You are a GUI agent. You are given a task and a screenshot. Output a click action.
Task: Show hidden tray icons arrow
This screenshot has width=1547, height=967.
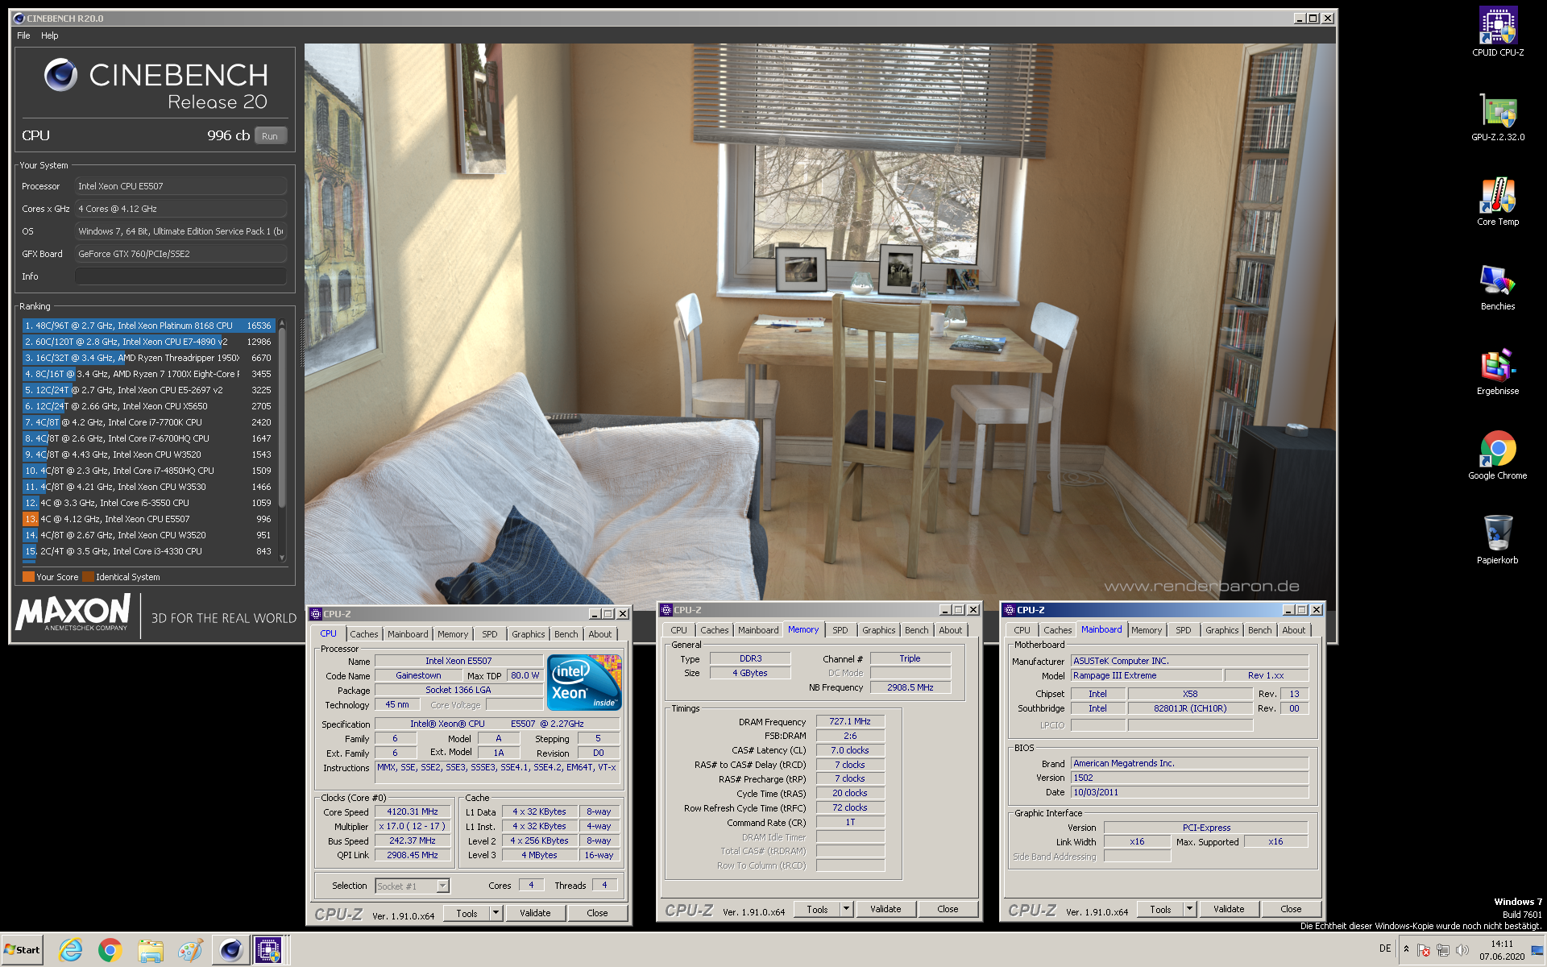[1406, 949]
